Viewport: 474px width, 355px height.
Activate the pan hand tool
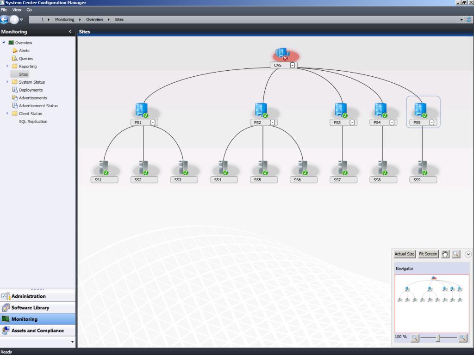445,254
